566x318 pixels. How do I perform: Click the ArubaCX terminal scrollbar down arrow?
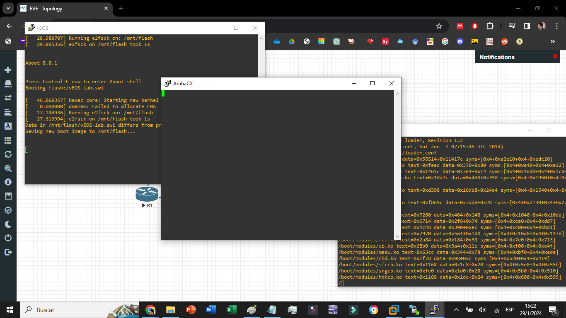398,236
